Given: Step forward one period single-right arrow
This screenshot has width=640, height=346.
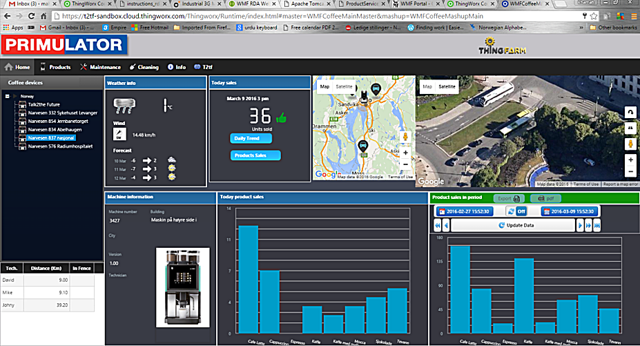Looking at the screenshot, I should [580, 226].
